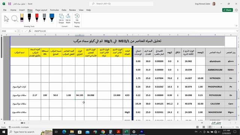Switch to the Page Layout tab
240x135 pixels.
(41, 10)
